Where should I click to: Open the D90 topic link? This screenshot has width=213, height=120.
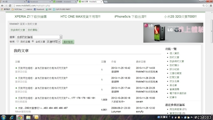pos(29,108)
